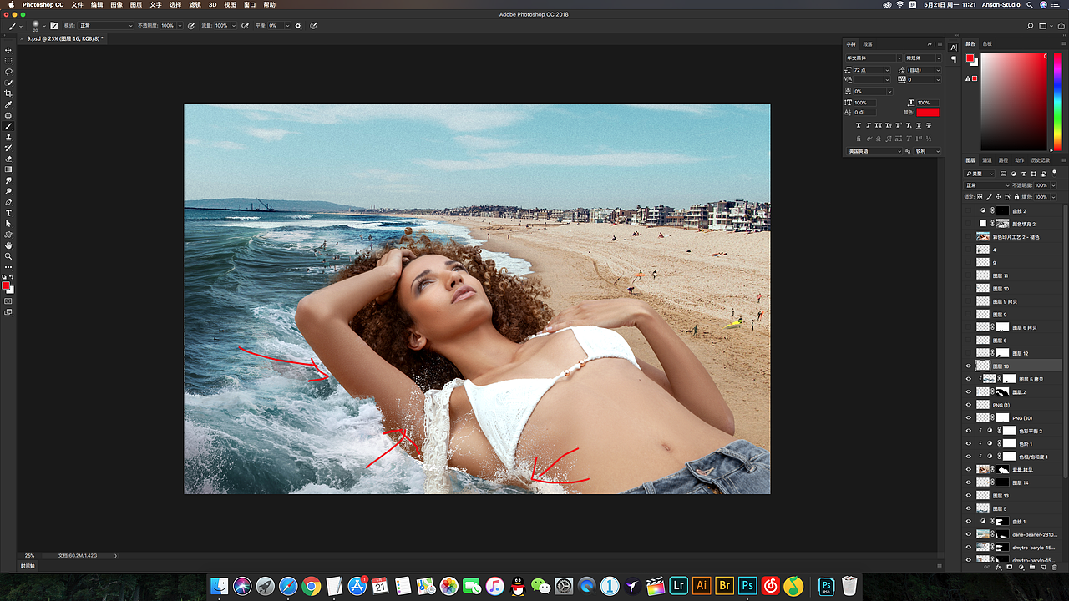
Task: Click the foreground color in toolbox
Action: pyautogui.click(x=6, y=285)
